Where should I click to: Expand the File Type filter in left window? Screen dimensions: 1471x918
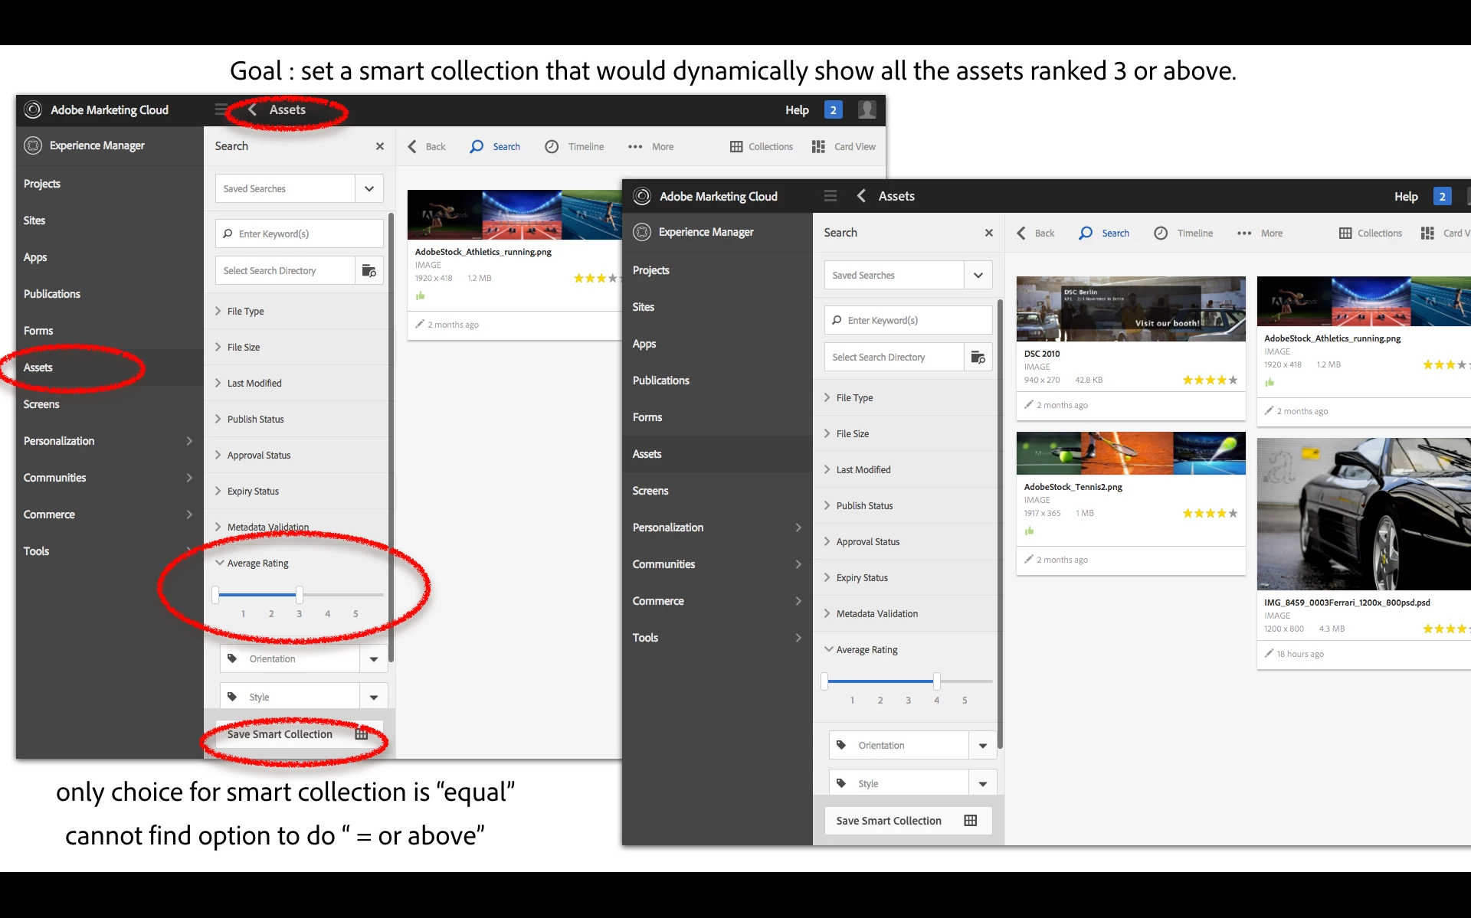245,311
